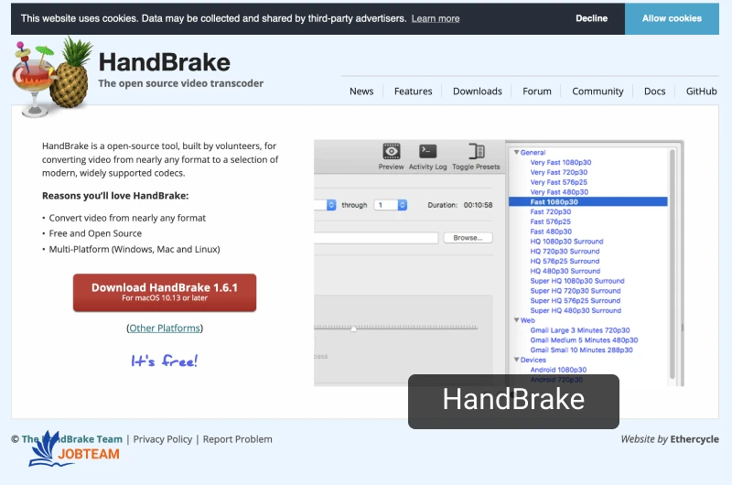Select the Super HQ 1080p30 Surround preset
The width and height of the screenshot is (732, 485).
click(x=577, y=281)
